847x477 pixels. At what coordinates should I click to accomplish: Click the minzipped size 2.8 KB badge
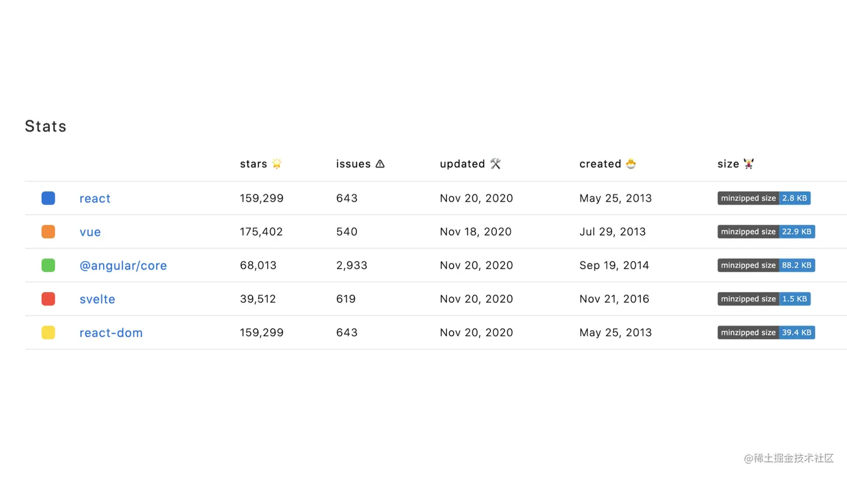pos(764,198)
